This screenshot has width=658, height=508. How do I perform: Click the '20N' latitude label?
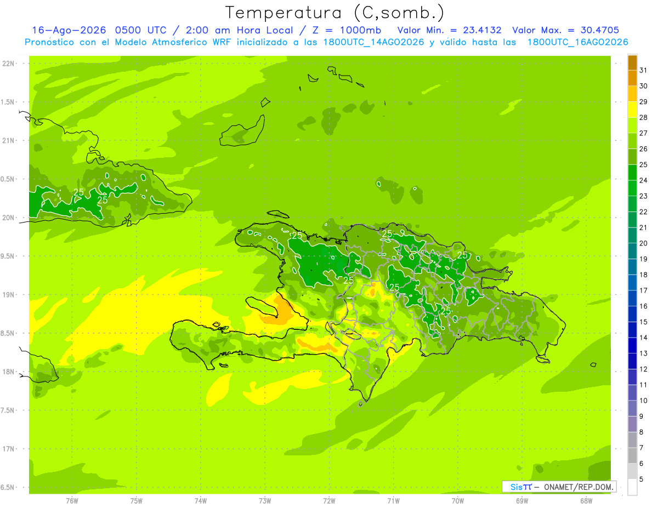click(x=8, y=218)
